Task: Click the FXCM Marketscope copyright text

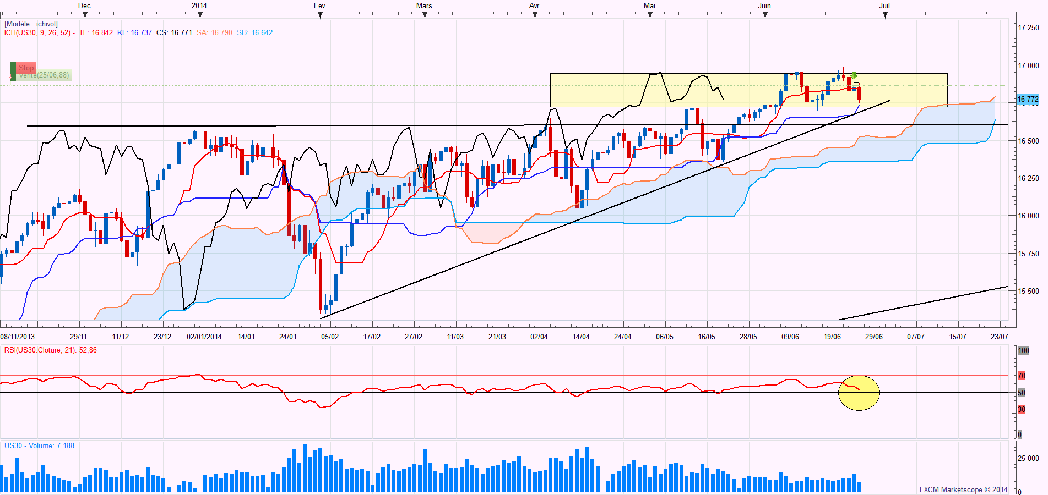Action: (963, 490)
